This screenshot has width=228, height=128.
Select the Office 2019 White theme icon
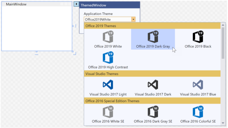108,37
